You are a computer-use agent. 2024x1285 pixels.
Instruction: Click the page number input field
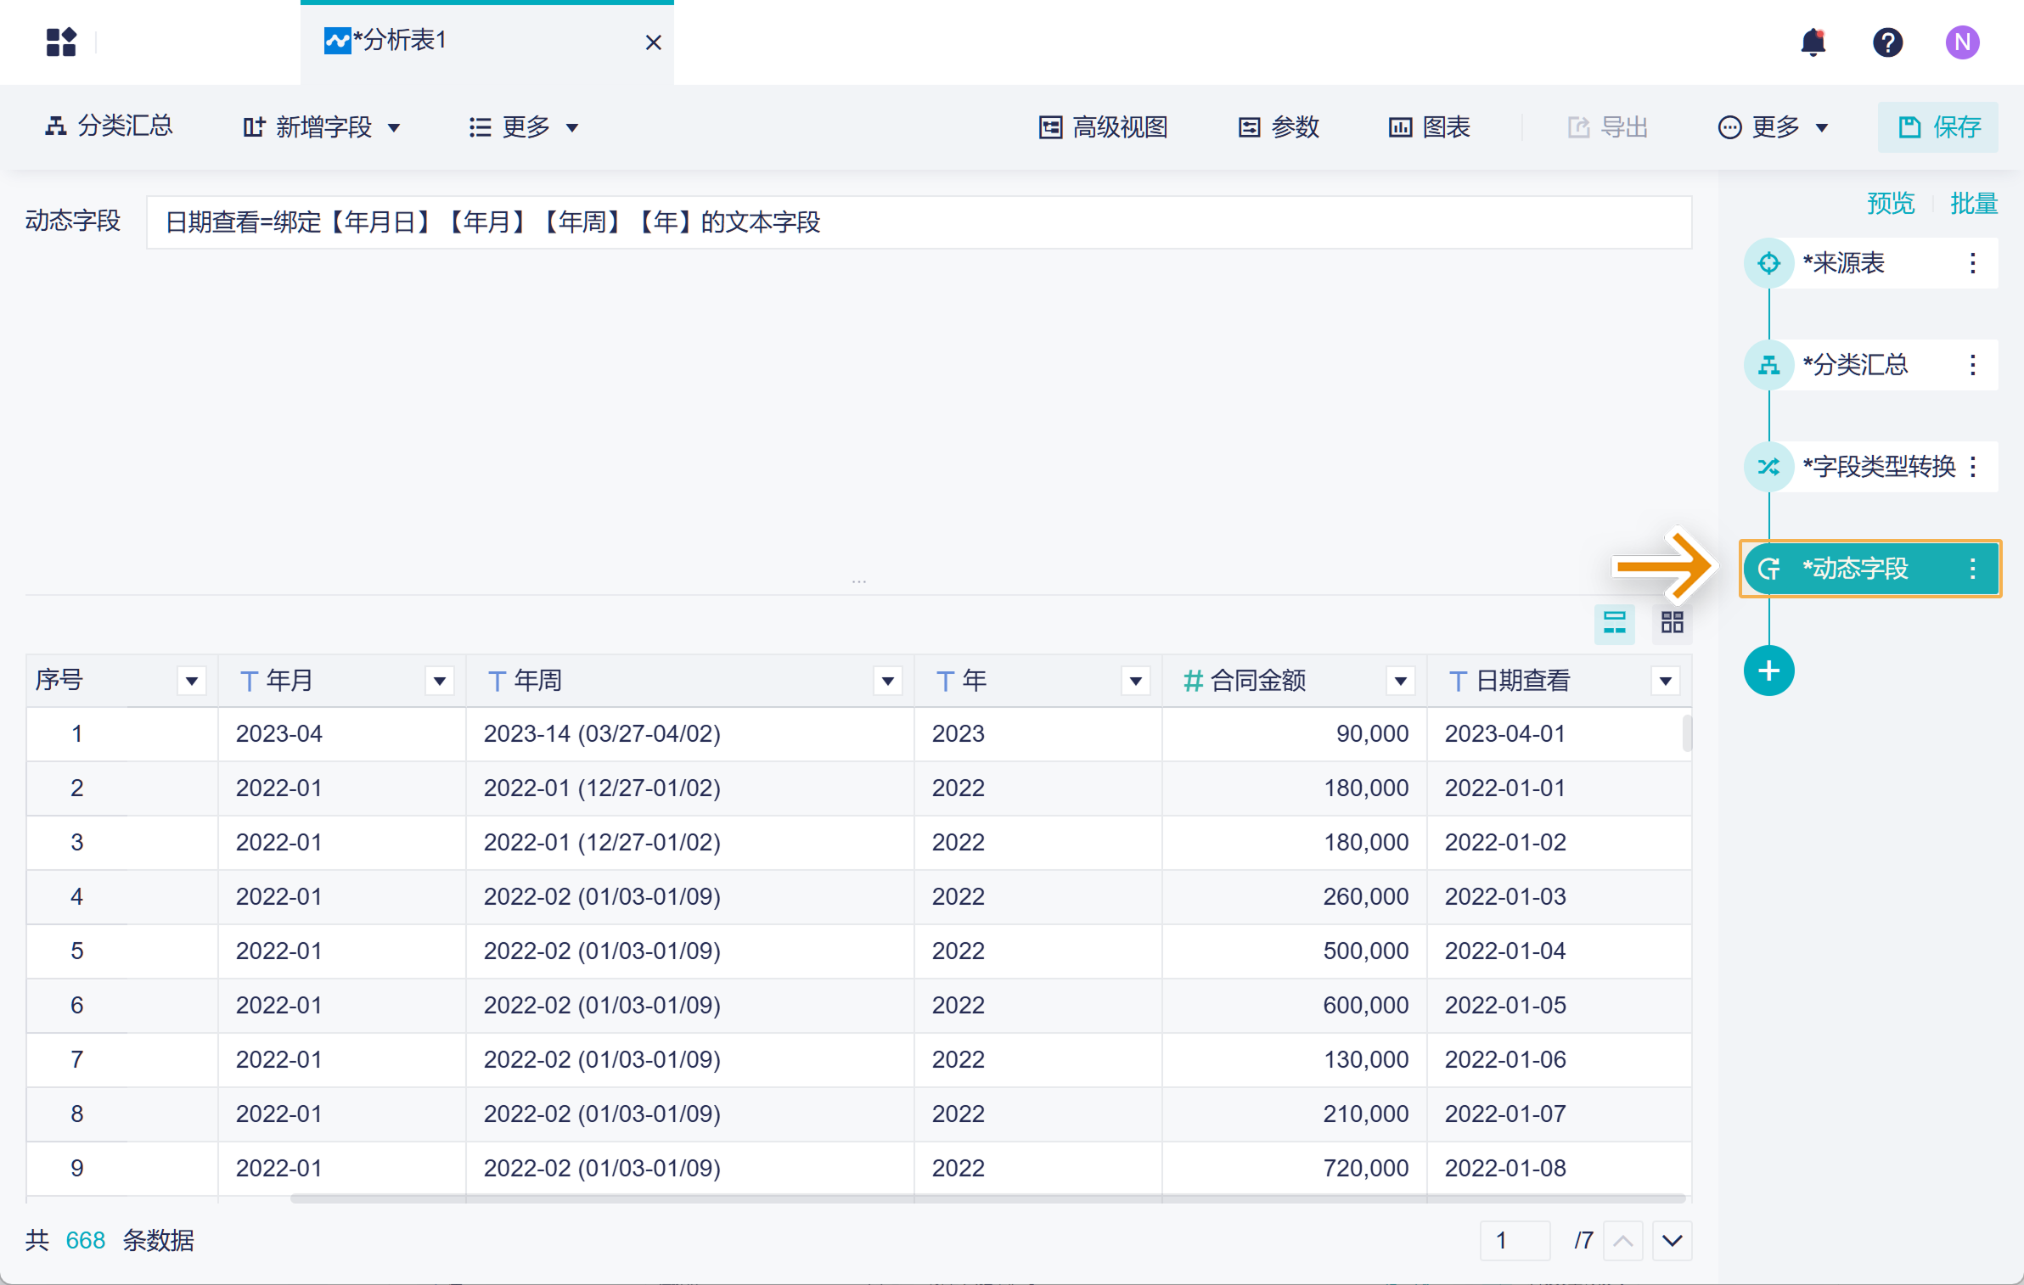pos(1514,1241)
